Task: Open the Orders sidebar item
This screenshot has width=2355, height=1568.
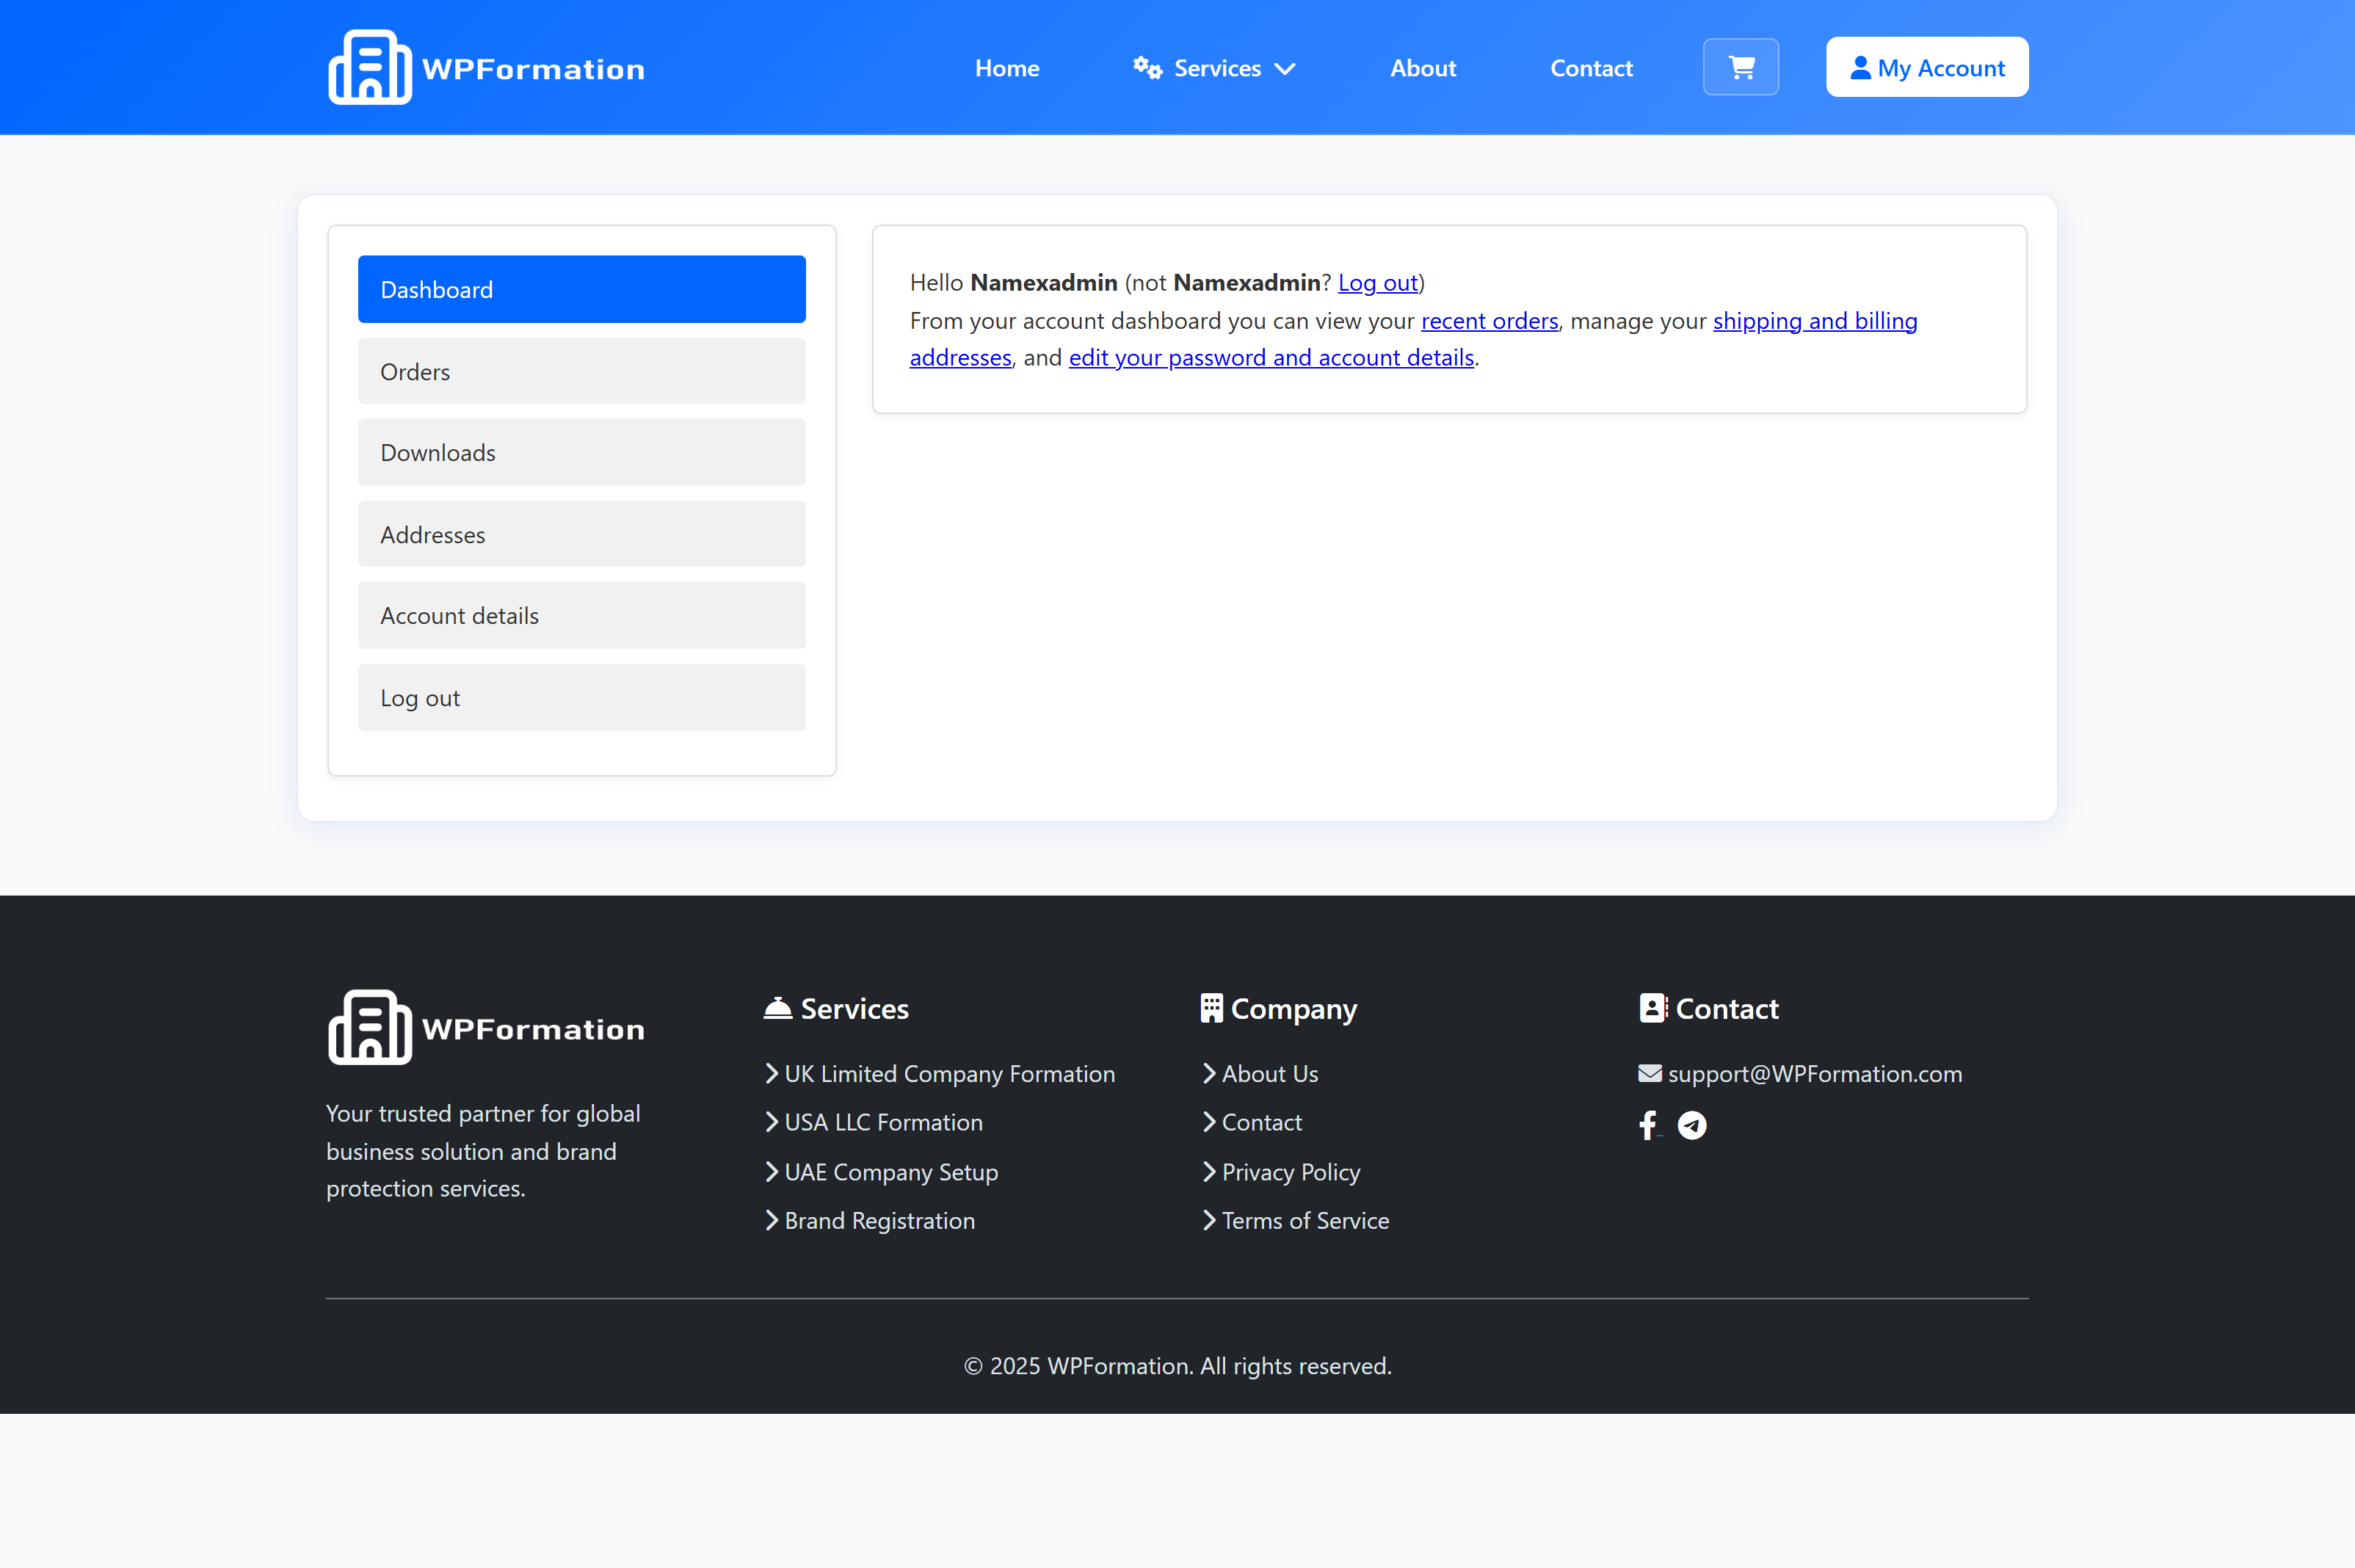Action: pyautogui.click(x=581, y=371)
